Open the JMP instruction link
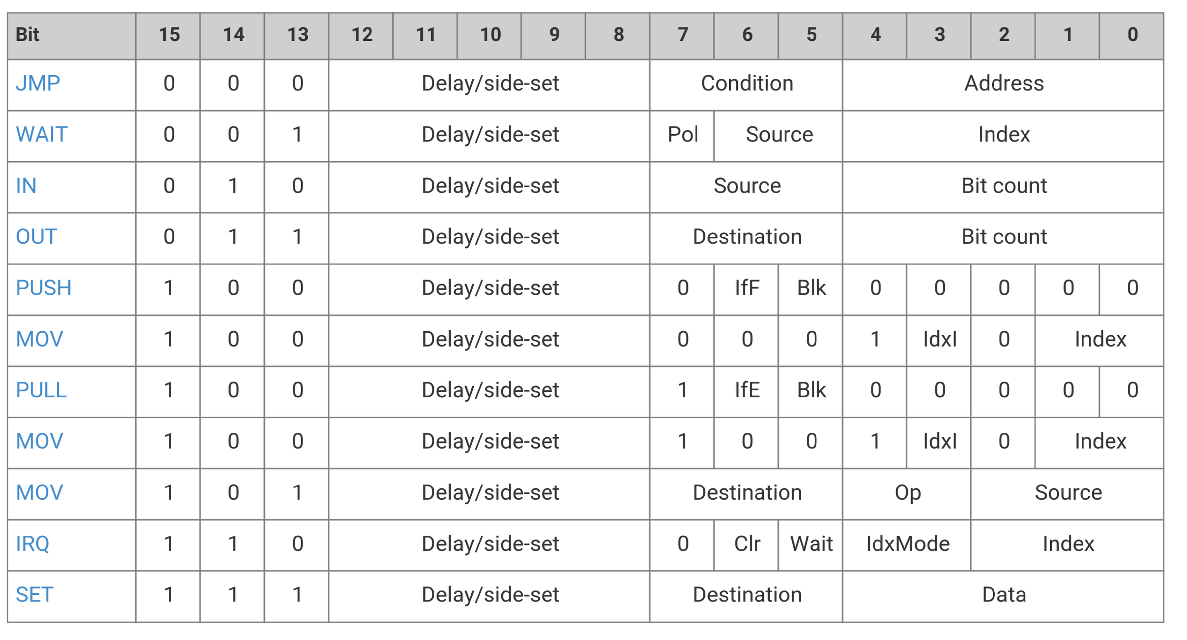1187x640 pixels. (38, 83)
